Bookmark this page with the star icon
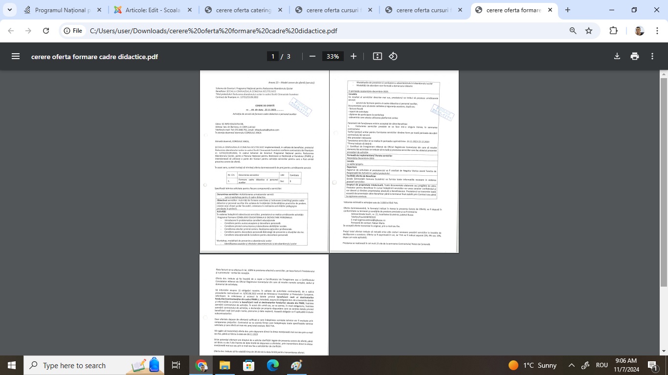 pos(589,31)
